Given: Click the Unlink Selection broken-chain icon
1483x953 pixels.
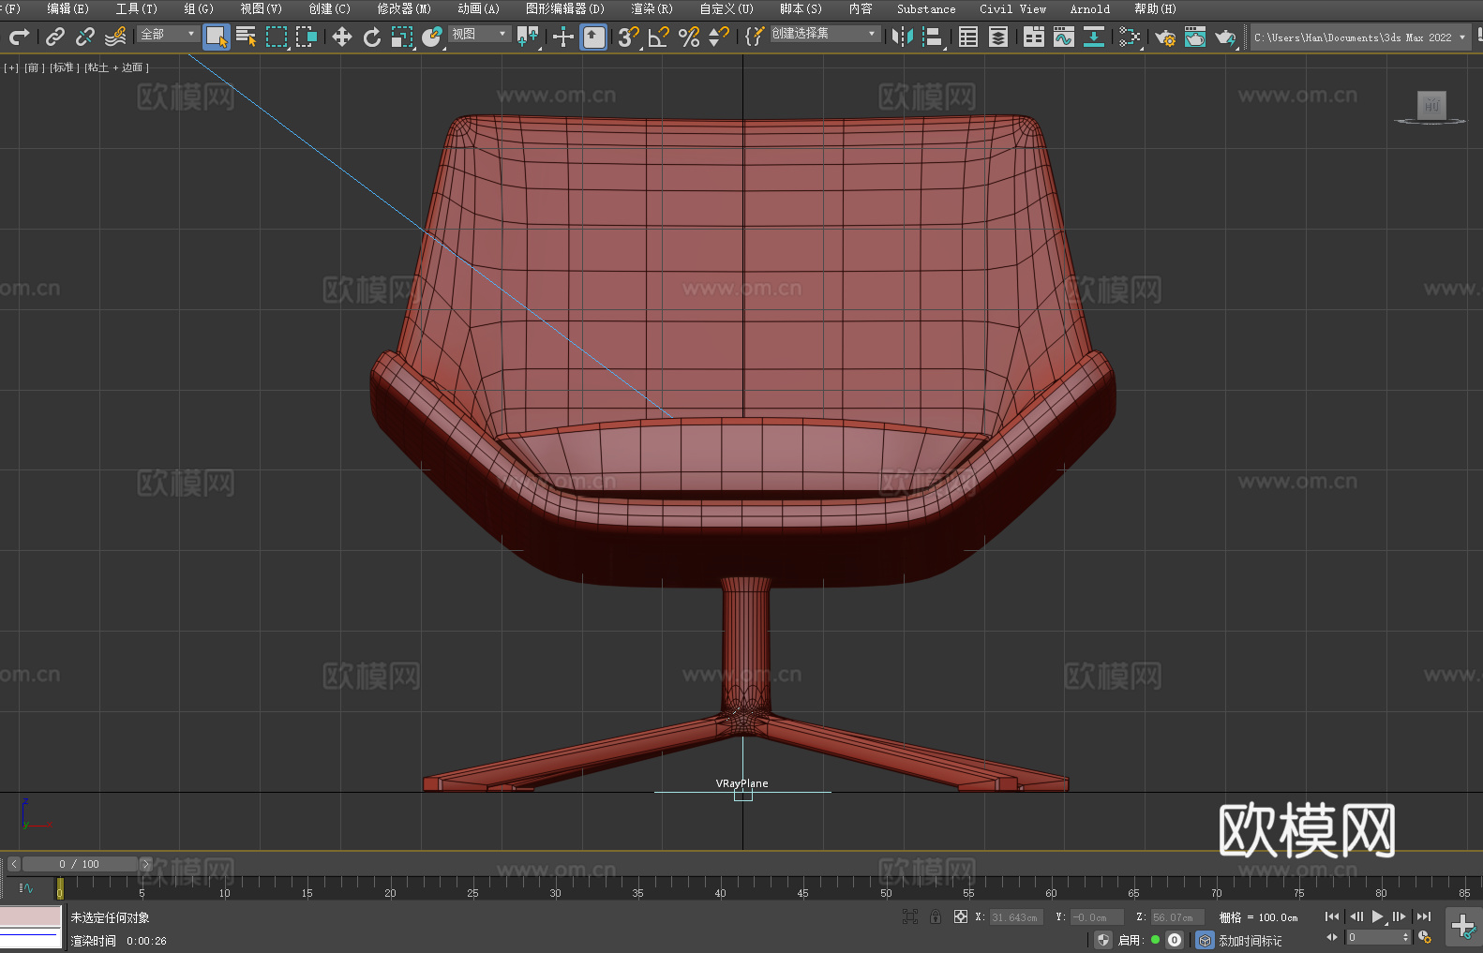Looking at the screenshot, I should click(85, 37).
